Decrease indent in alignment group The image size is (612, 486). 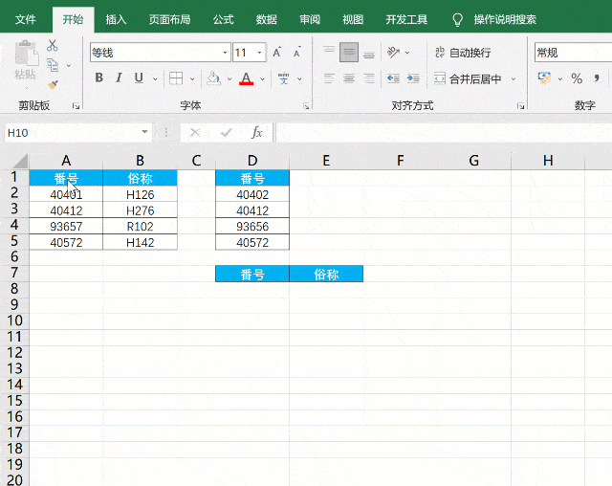(x=393, y=78)
